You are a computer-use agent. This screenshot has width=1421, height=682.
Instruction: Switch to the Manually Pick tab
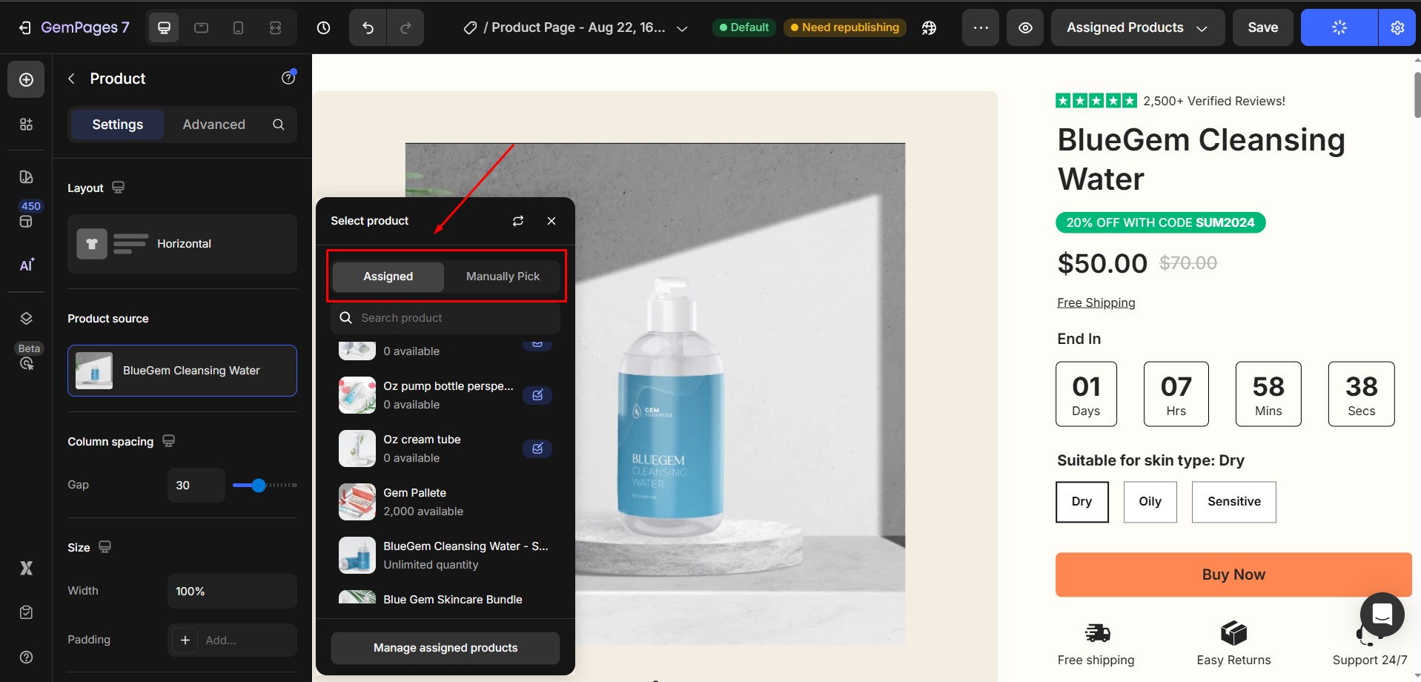[502, 276]
